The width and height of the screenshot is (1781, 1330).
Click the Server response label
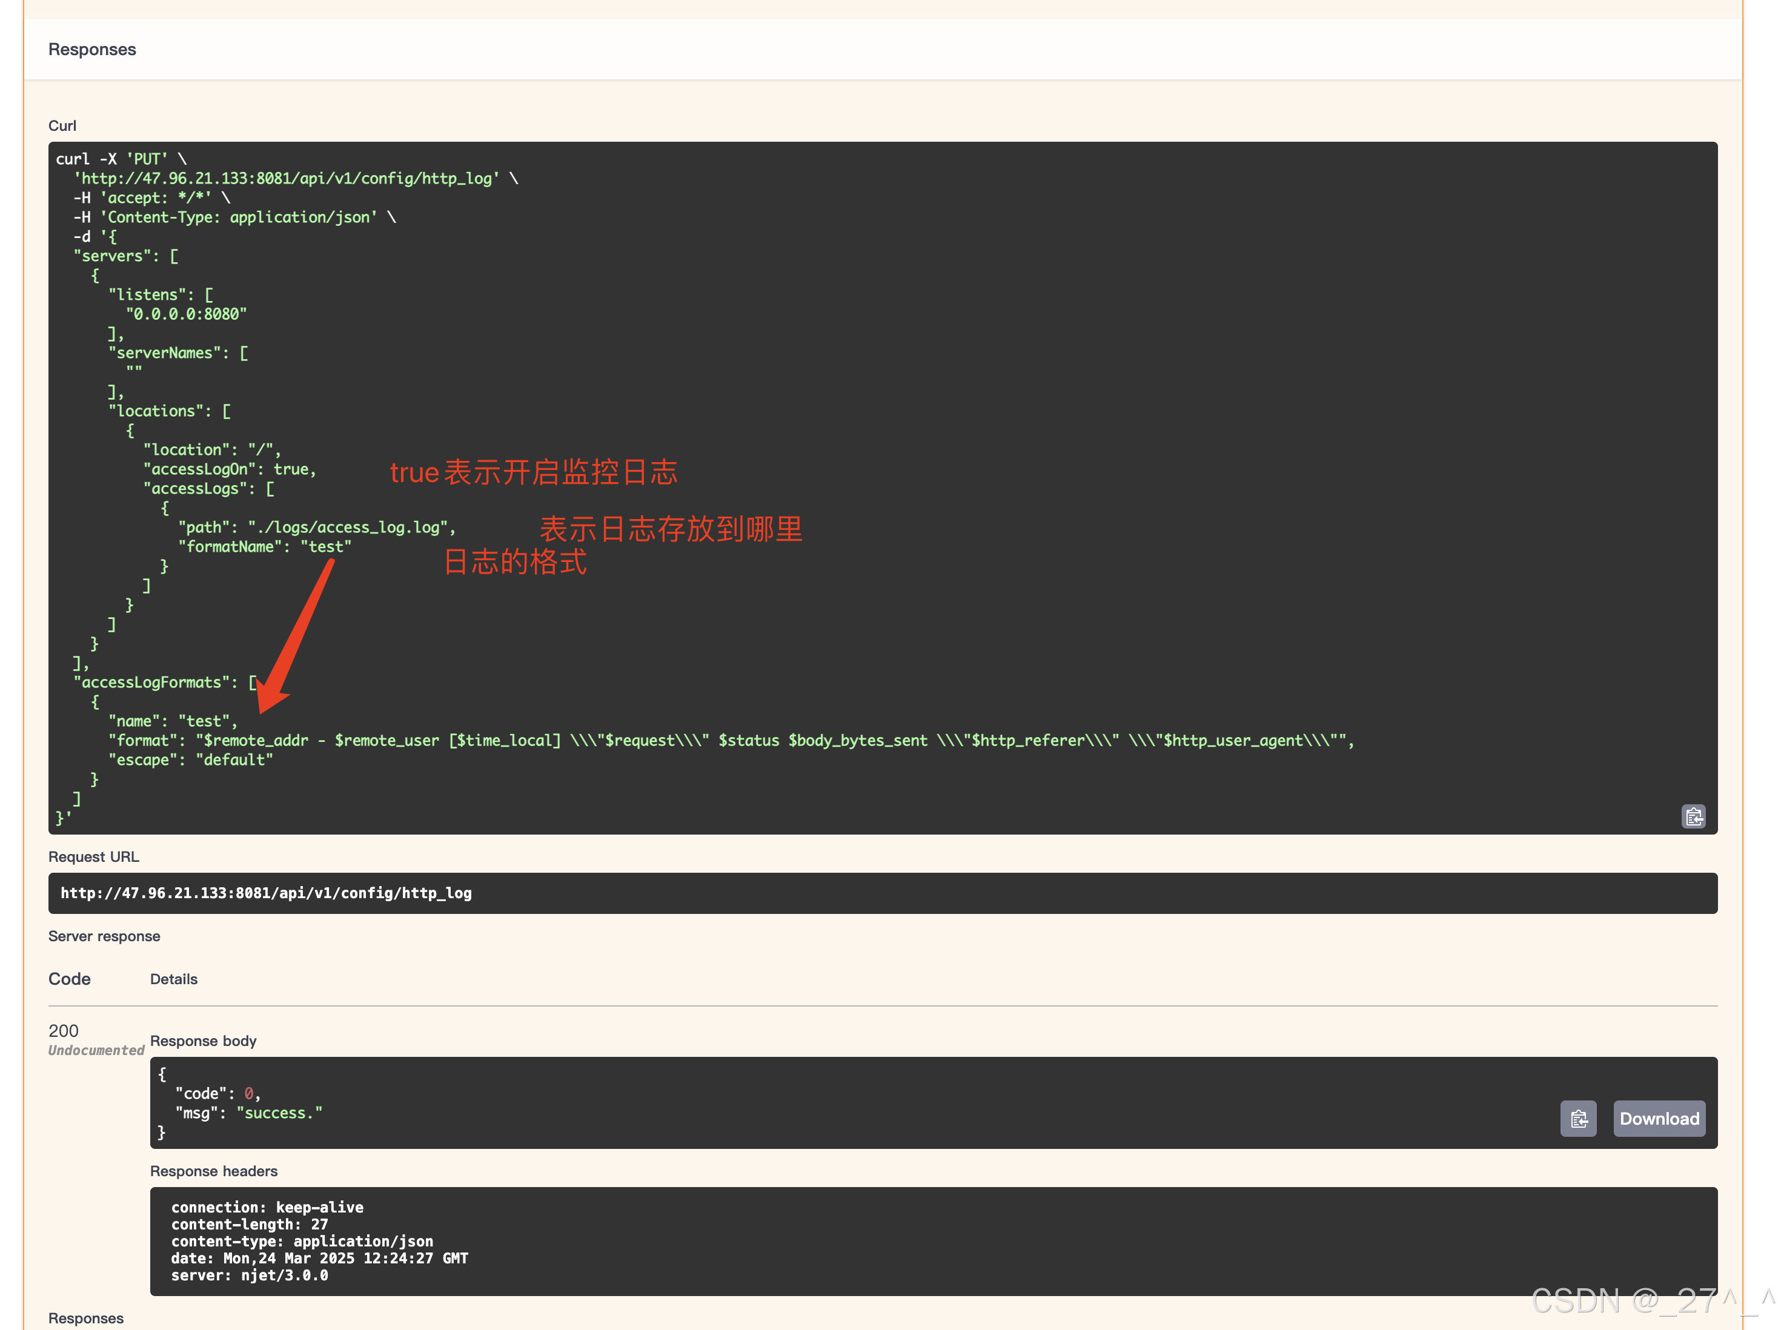(x=104, y=936)
